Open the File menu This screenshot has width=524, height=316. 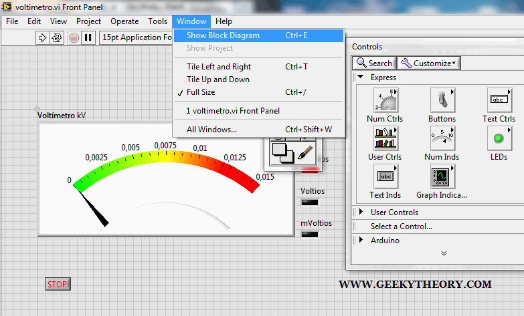coord(12,21)
